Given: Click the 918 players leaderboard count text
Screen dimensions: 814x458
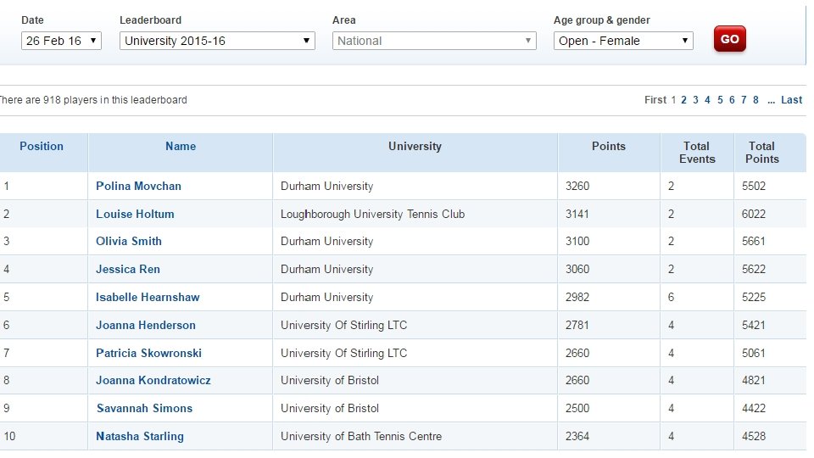Looking at the screenshot, I should (92, 100).
